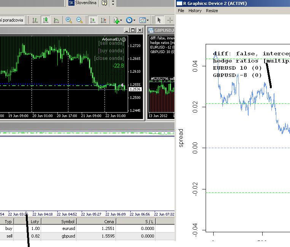Open File menu in R Graphics window
The height and width of the screenshot is (247, 290).
pos(181,11)
